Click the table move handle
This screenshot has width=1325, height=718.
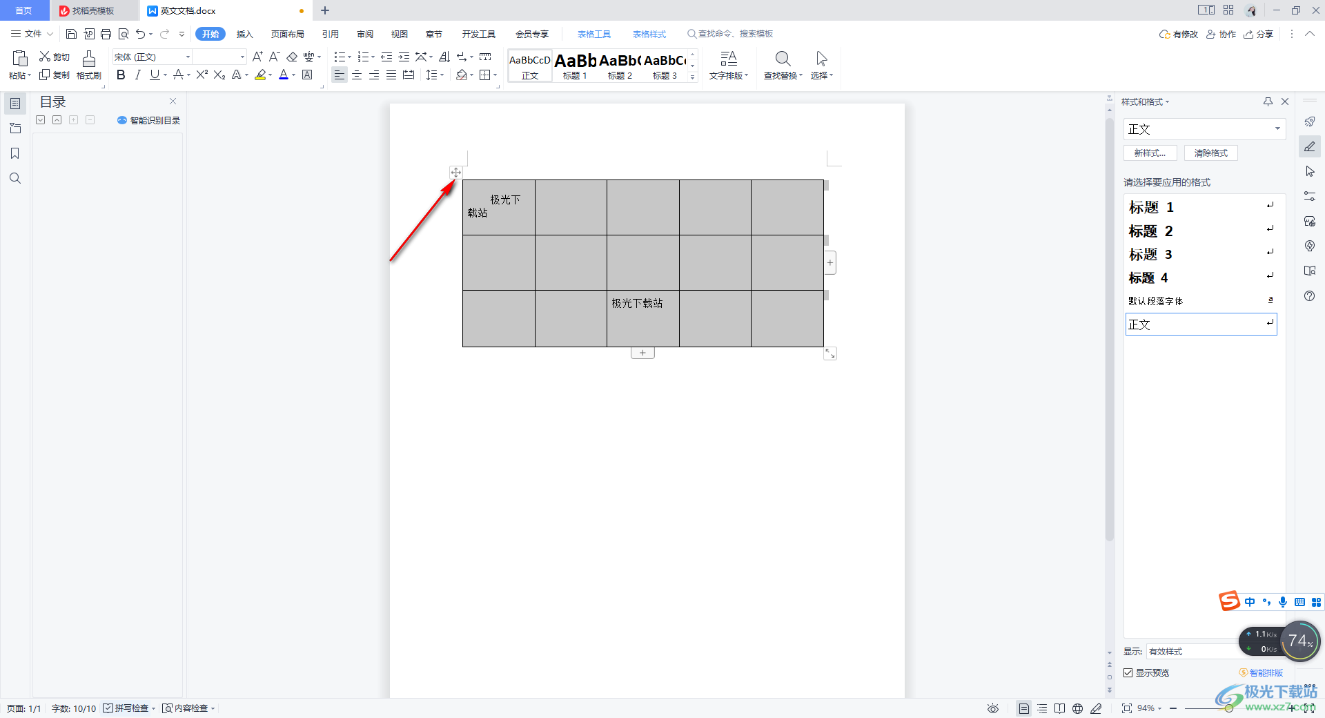(x=455, y=172)
